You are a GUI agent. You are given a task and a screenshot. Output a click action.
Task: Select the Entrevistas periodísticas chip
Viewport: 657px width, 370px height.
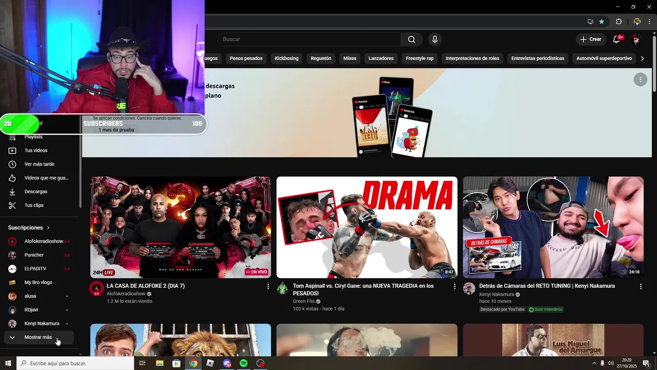[x=537, y=58]
